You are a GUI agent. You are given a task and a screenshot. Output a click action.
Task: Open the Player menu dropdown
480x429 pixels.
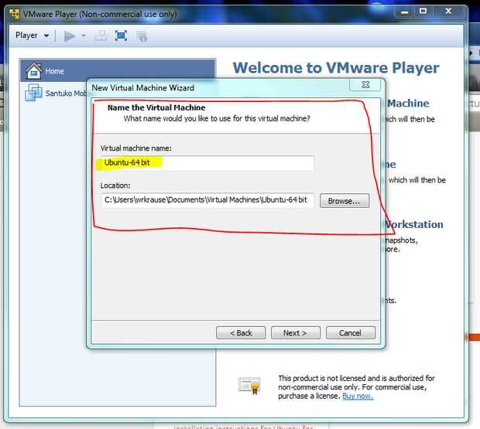click(32, 36)
